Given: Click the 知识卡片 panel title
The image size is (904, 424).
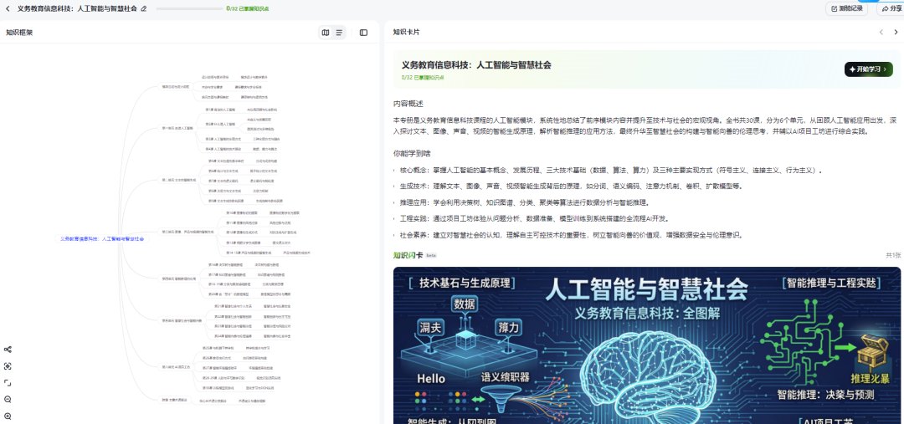Looking at the screenshot, I should coord(407,33).
